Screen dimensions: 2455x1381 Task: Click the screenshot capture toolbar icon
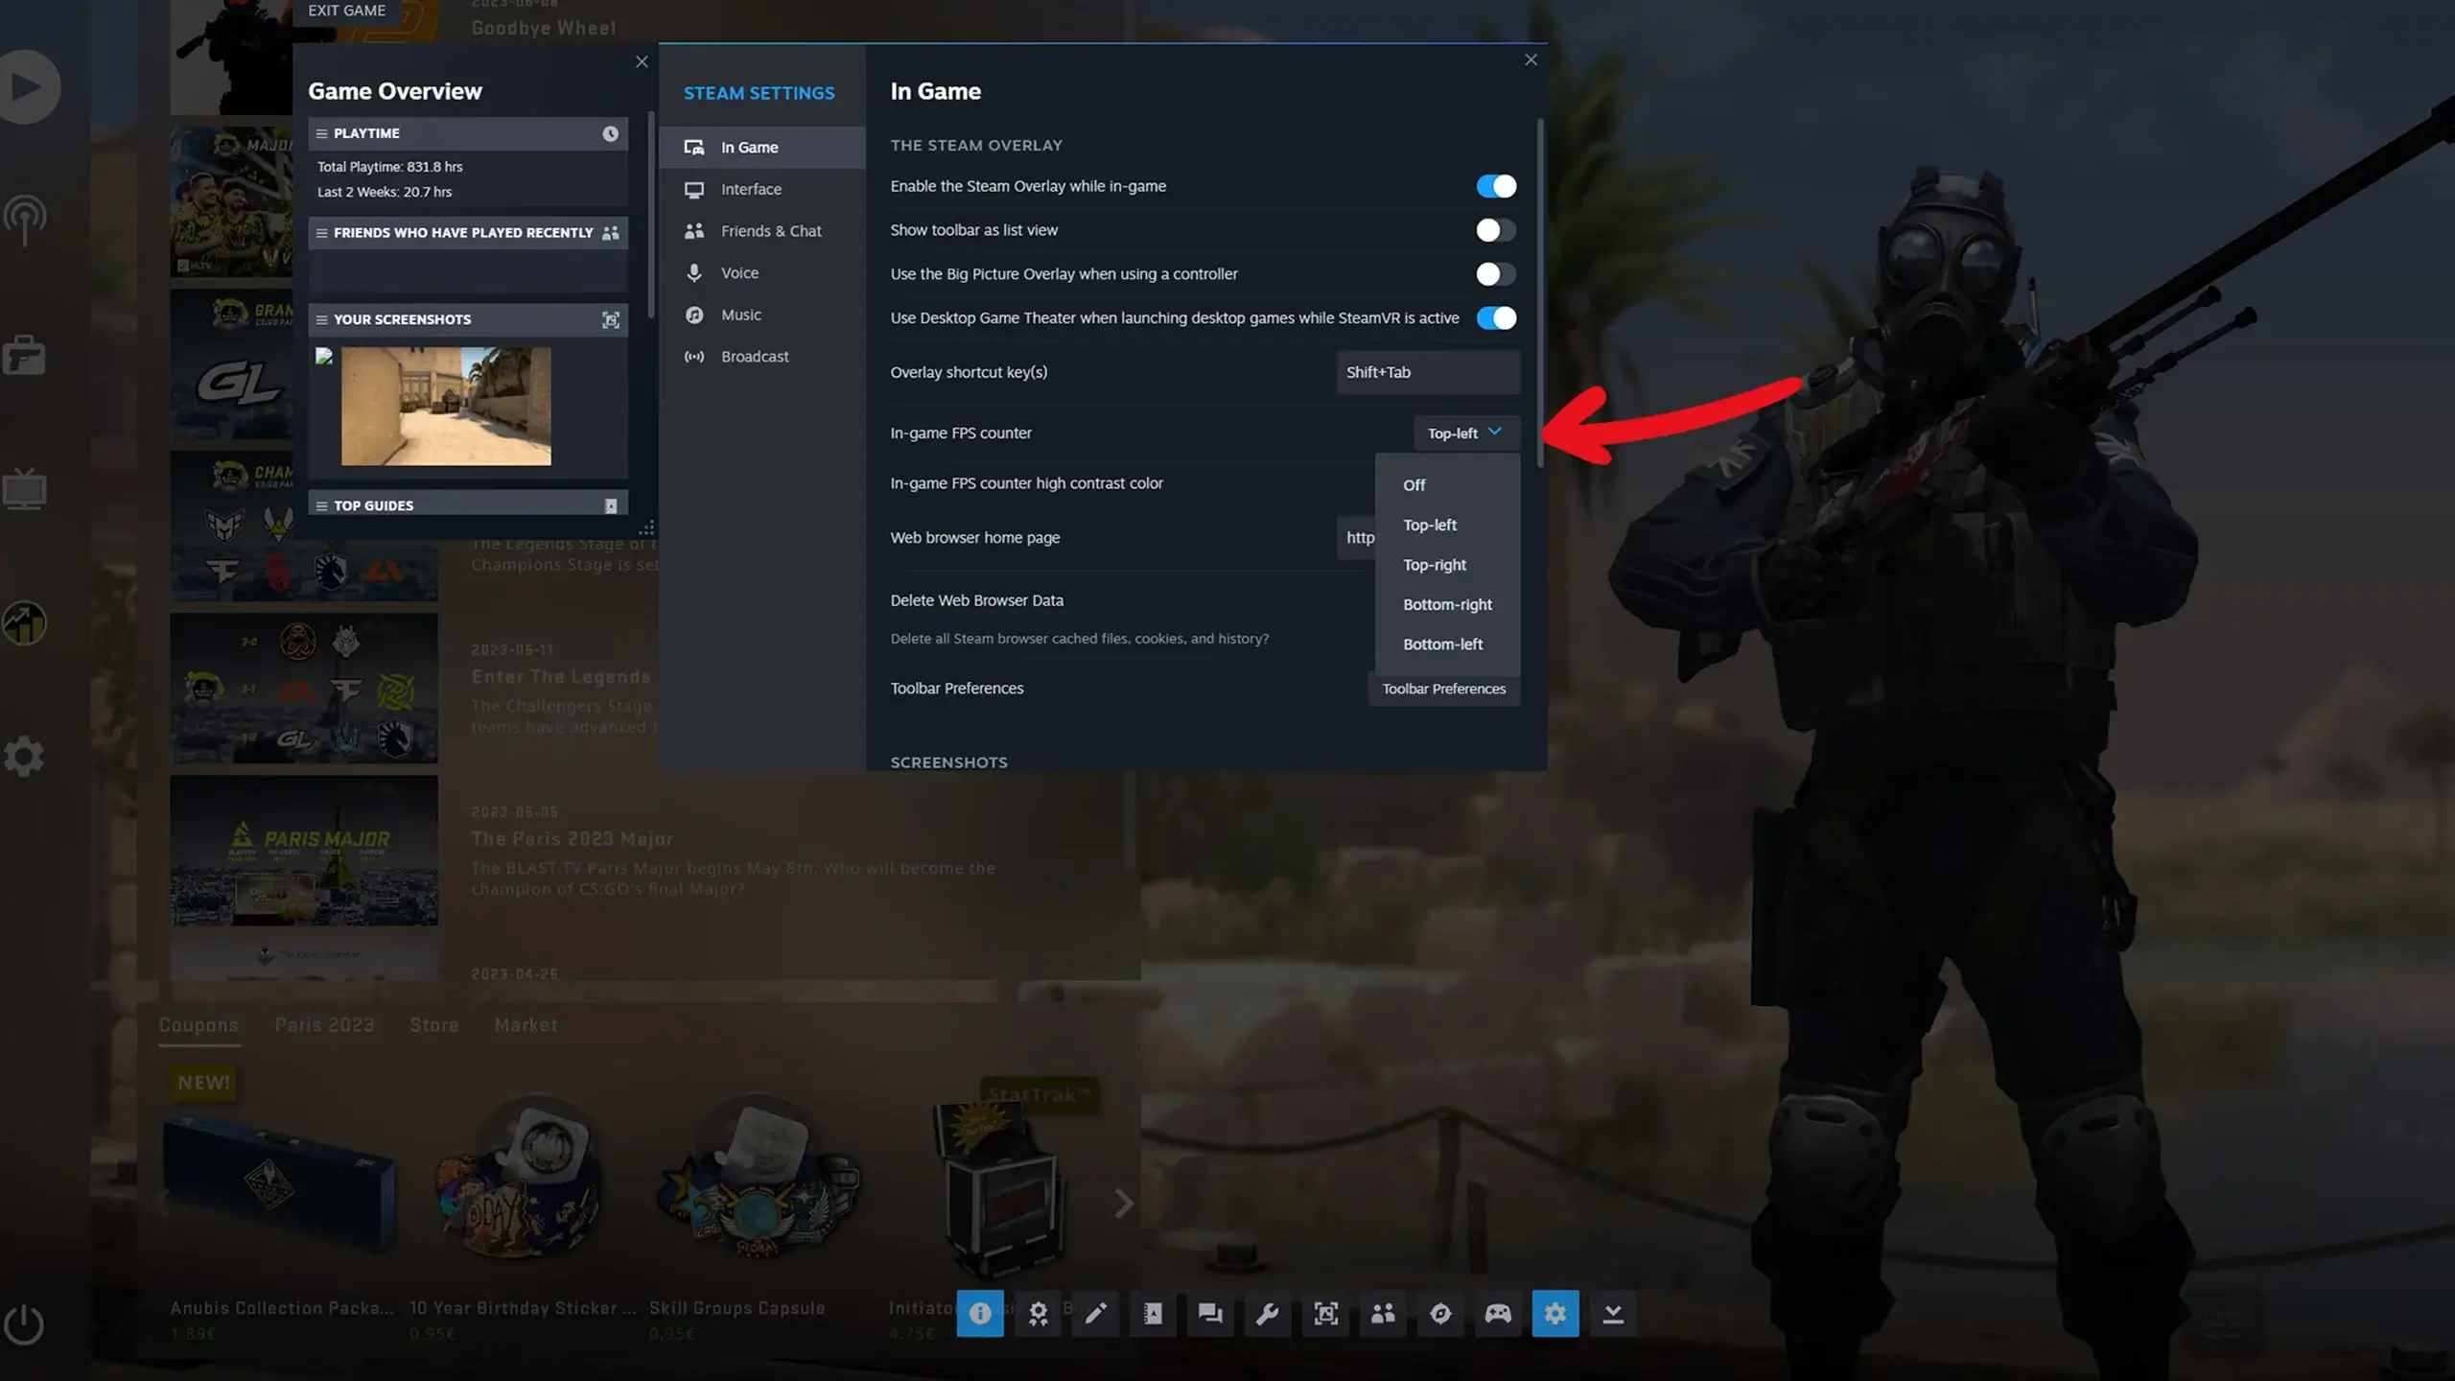(1325, 1314)
